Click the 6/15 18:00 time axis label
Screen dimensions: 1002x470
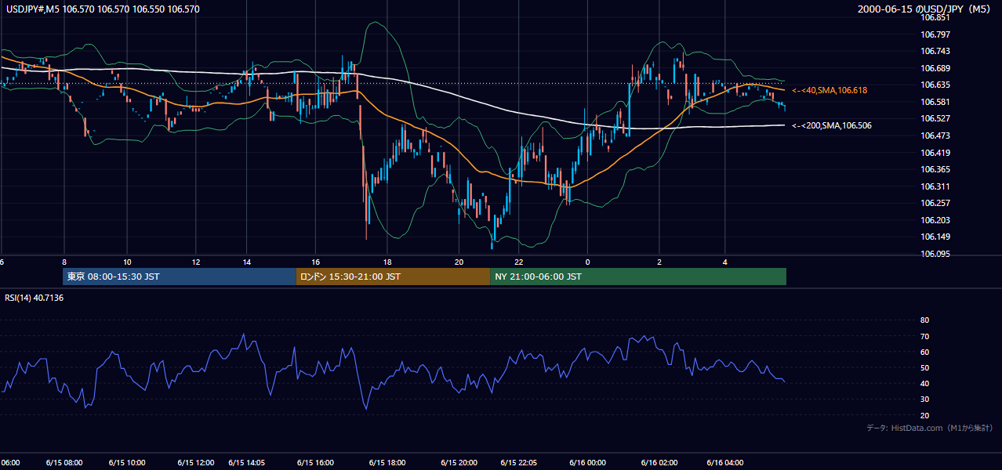pyautogui.click(x=387, y=462)
